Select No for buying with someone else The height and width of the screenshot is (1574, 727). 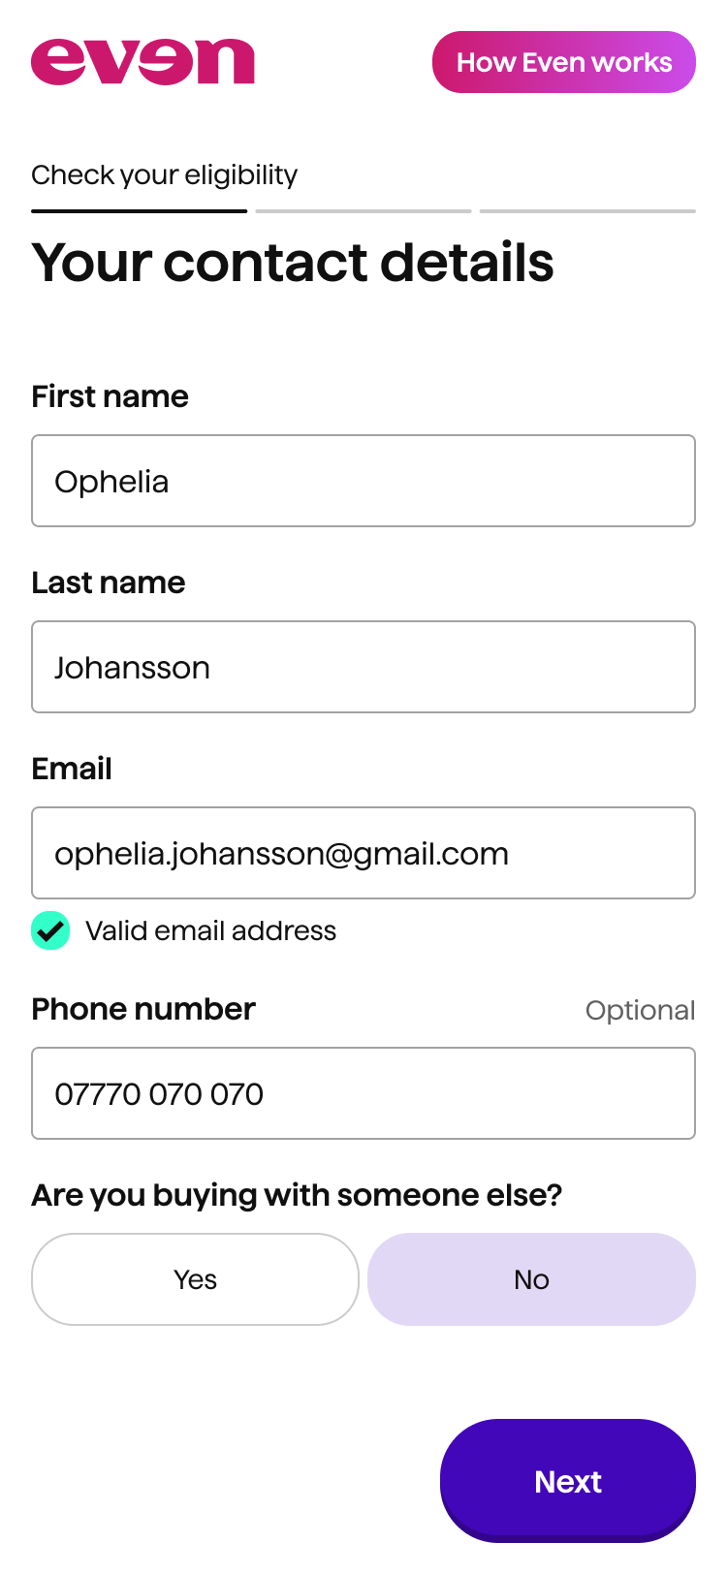(x=531, y=1279)
